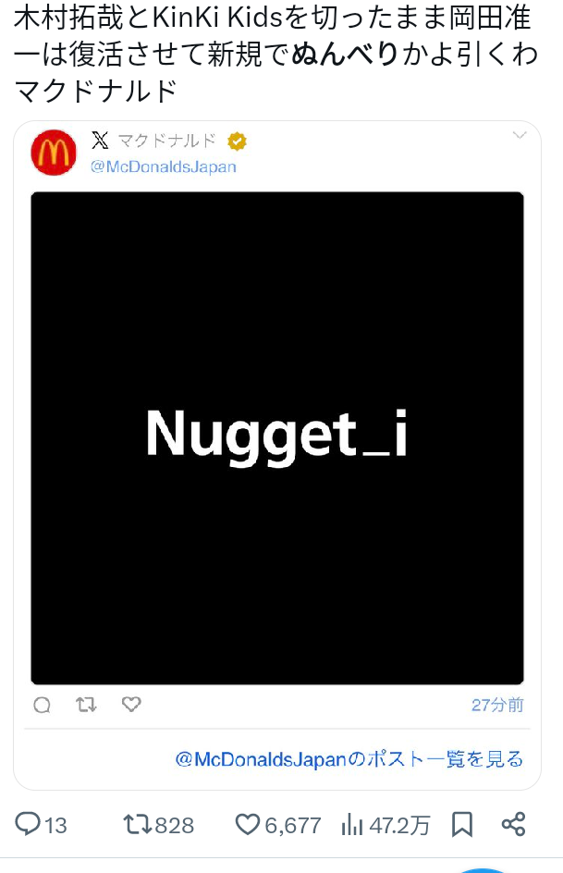Open @McDonaldsJapanのポスト一覧を見る link
This screenshot has width=563, height=873.
click(x=349, y=759)
